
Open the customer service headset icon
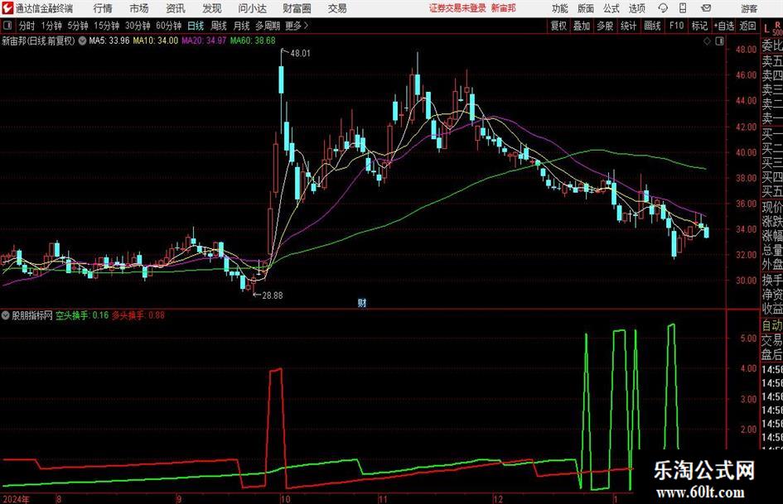tap(663, 8)
